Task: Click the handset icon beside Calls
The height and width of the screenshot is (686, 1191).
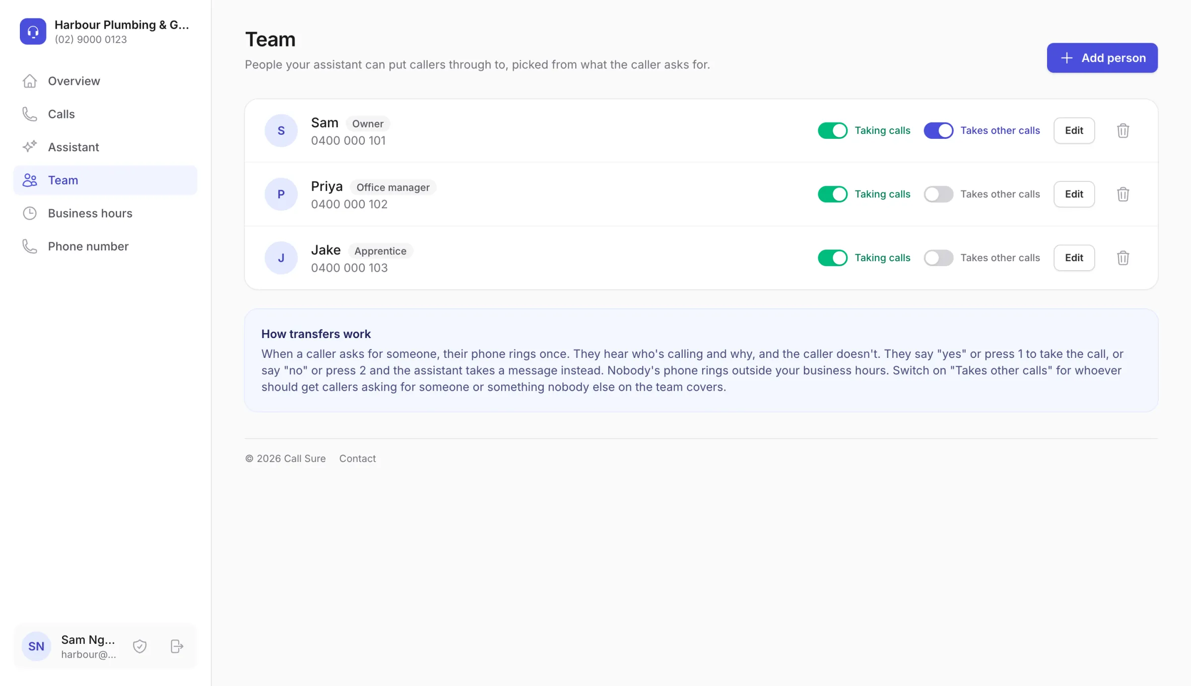Action: point(30,114)
